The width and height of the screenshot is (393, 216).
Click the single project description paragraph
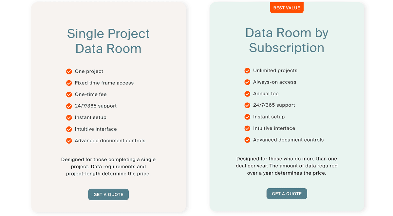(108, 167)
